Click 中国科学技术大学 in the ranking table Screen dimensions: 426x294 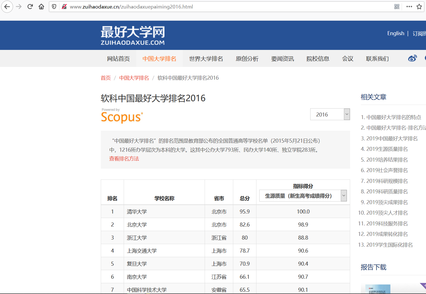coord(147,290)
